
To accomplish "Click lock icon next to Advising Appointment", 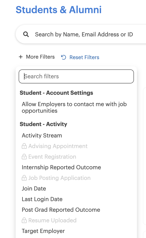I will click(24, 146).
